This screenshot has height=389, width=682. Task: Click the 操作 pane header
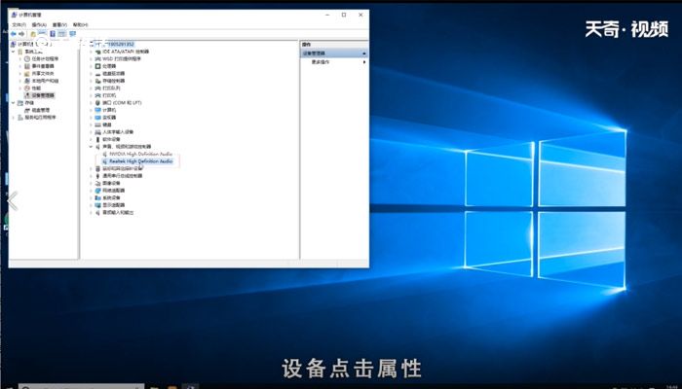pyautogui.click(x=334, y=45)
